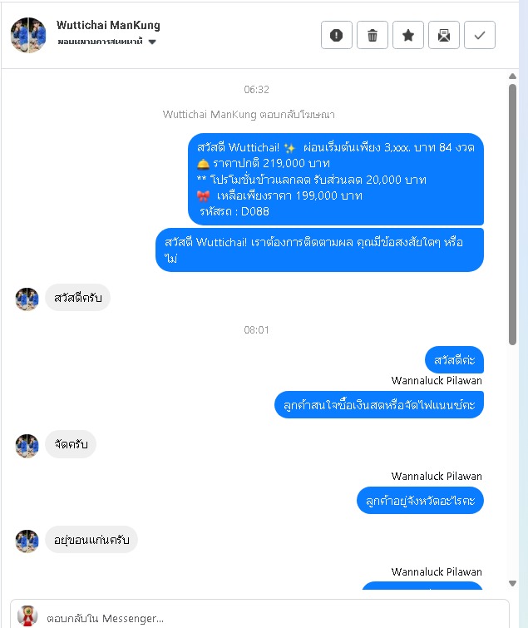This screenshot has height=628, width=528.
Task: Star this conversation as follow-up
Action: 408,35
